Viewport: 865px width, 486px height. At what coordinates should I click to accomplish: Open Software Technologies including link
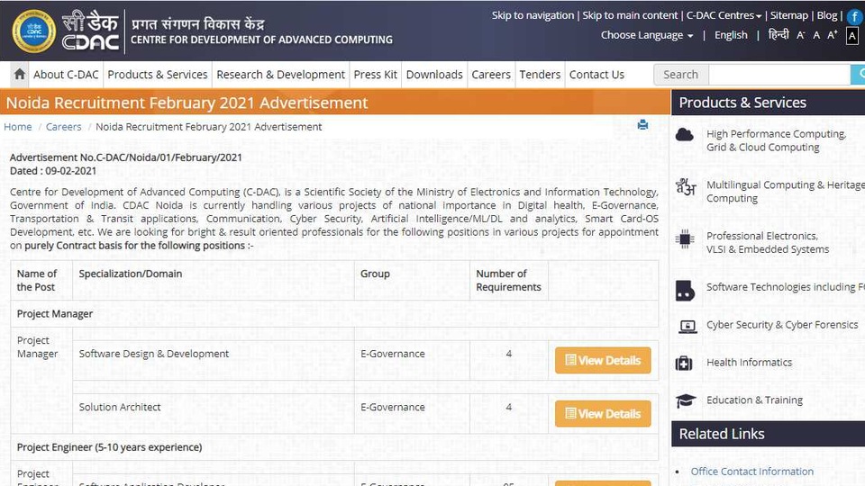pos(786,287)
